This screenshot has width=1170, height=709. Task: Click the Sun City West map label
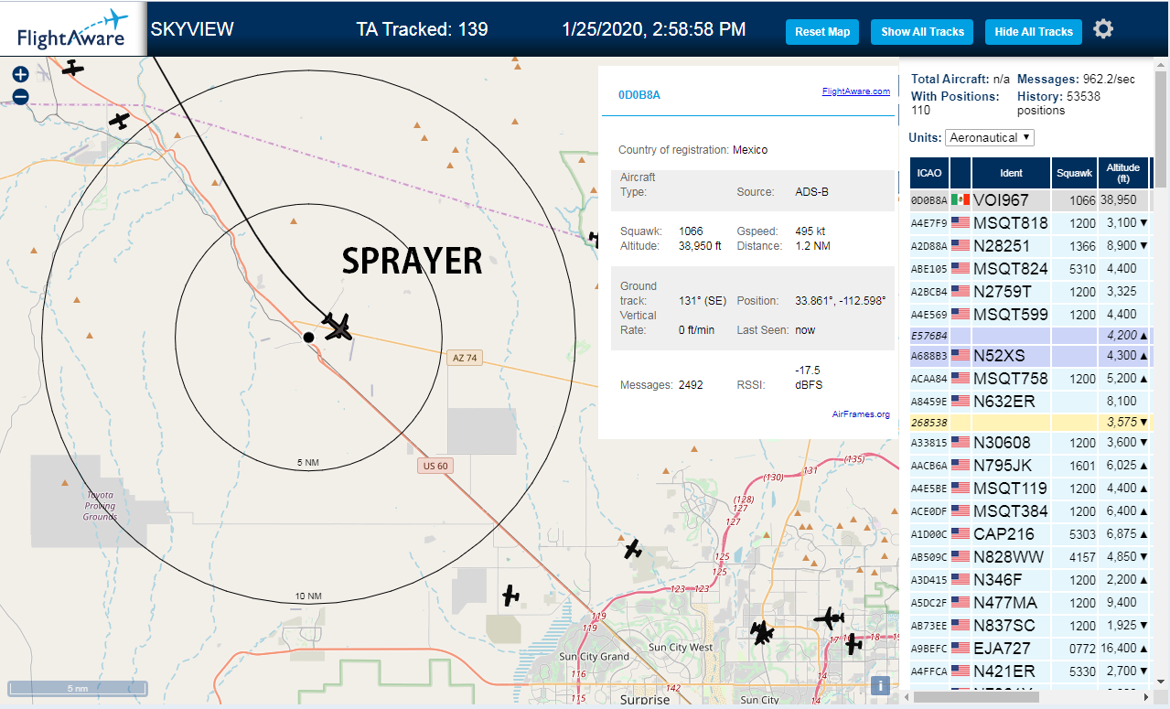click(680, 647)
